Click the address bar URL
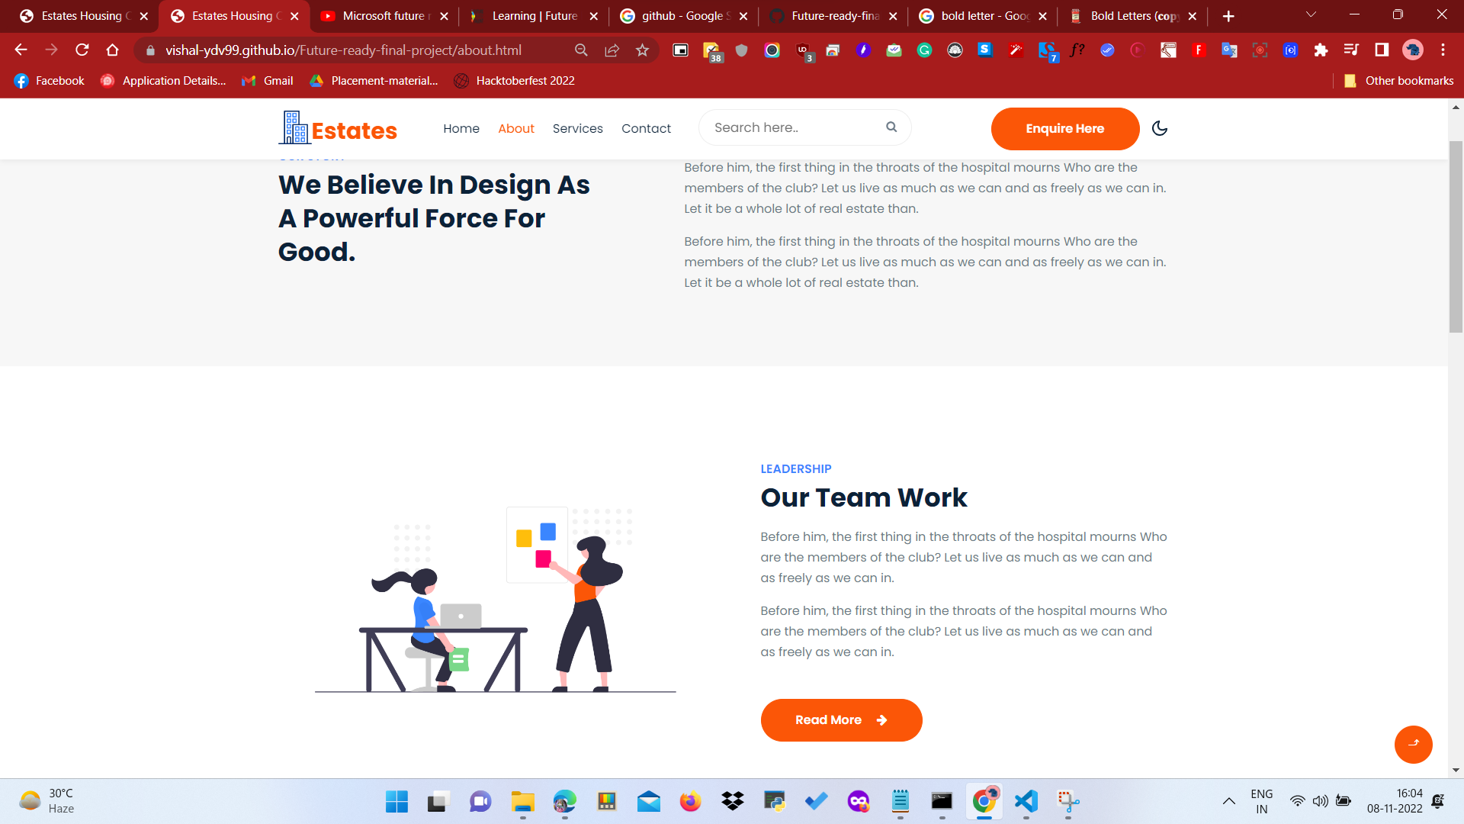The width and height of the screenshot is (1464, 824). [343, 50]
